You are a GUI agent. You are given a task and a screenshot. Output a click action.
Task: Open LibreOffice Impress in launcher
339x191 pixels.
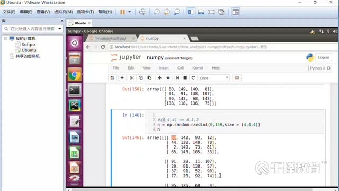[x=75, y=168]
